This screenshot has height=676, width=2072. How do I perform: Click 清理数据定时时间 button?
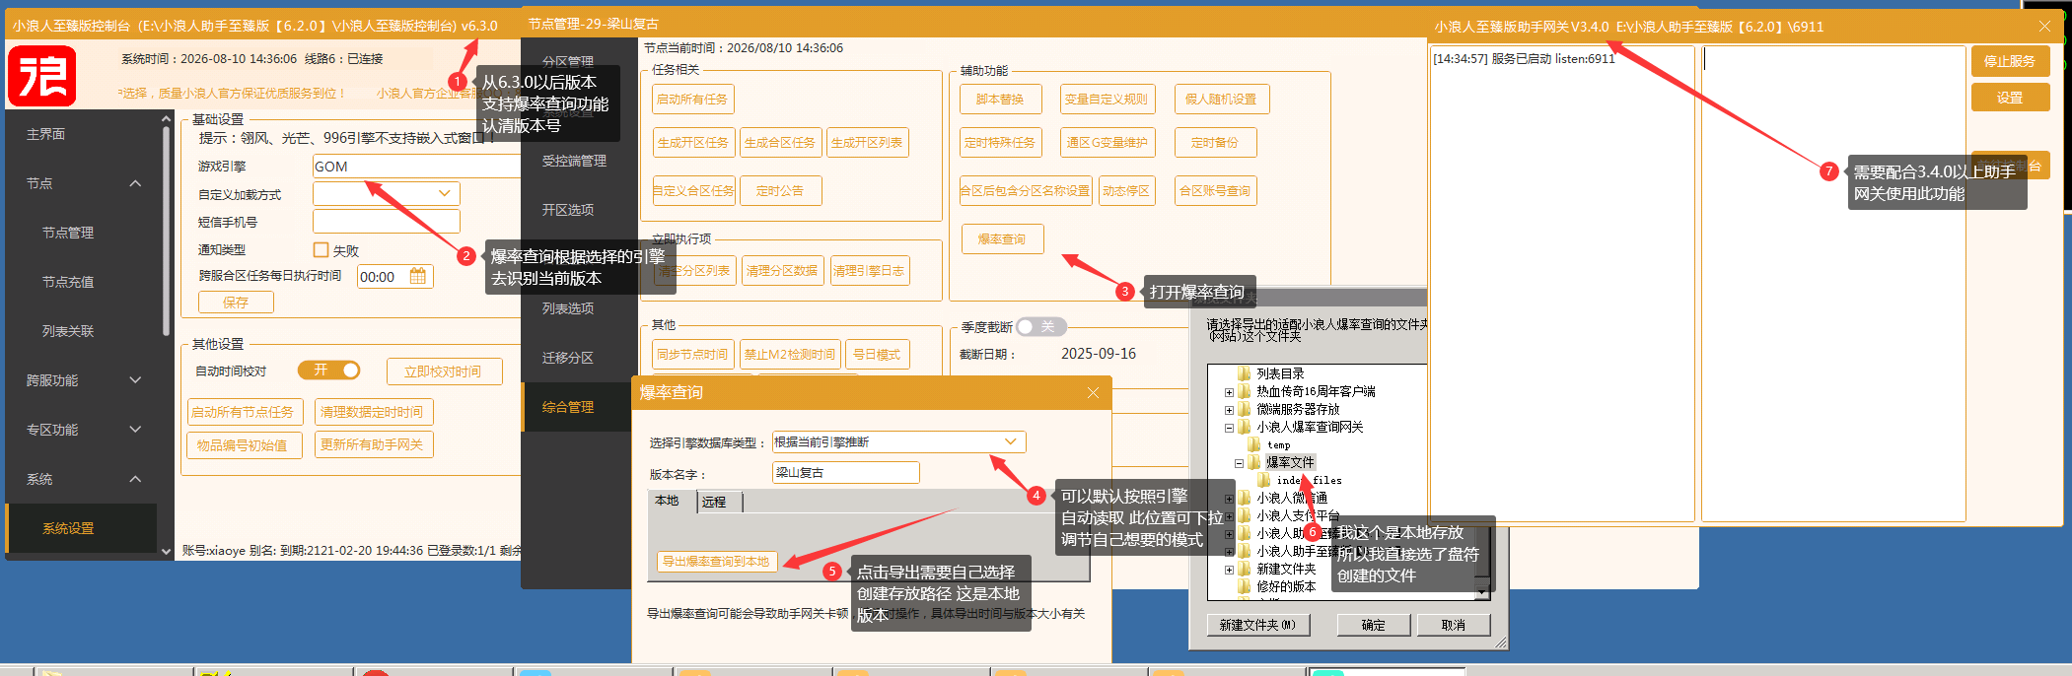tap(373, 412)
